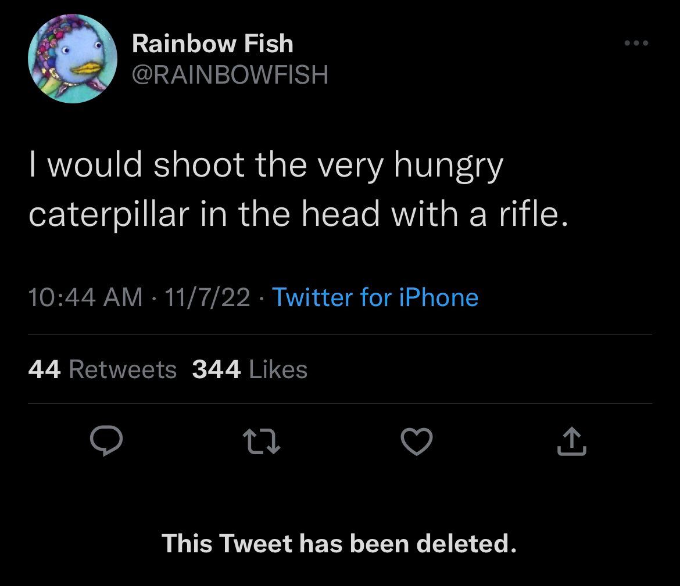Click the 344 like count number
Viewport: 680px width, 586px height.
tap(216, 369)
